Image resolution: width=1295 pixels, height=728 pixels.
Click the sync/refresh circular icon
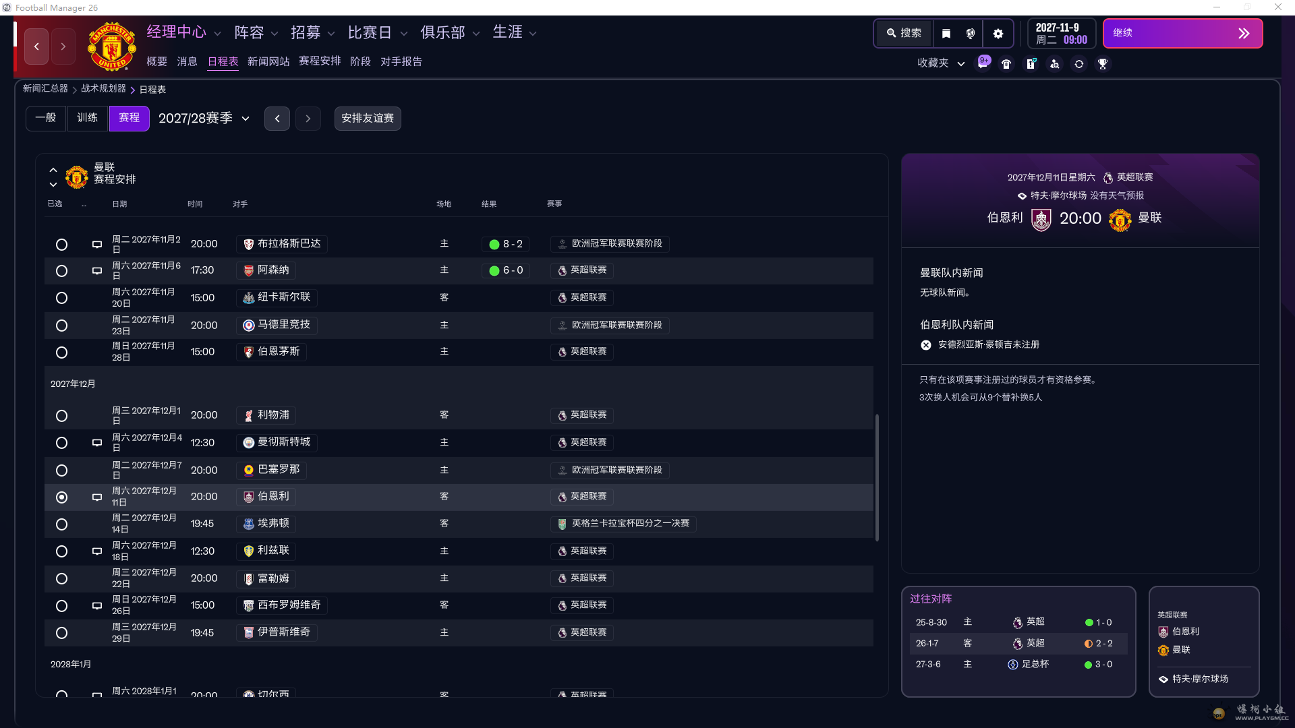(1079, 63)
